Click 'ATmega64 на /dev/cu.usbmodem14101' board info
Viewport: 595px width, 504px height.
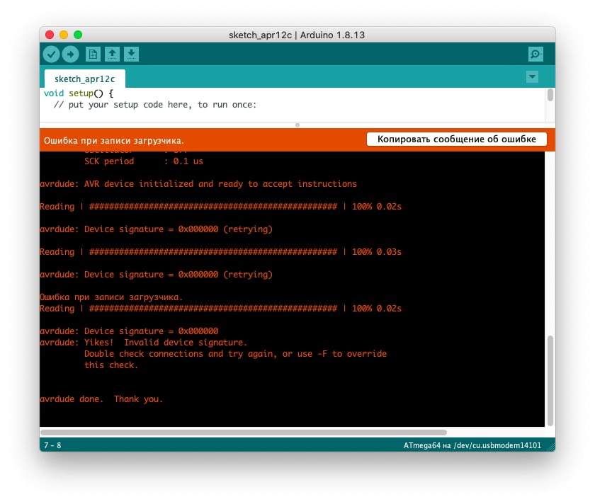[472, 445]
